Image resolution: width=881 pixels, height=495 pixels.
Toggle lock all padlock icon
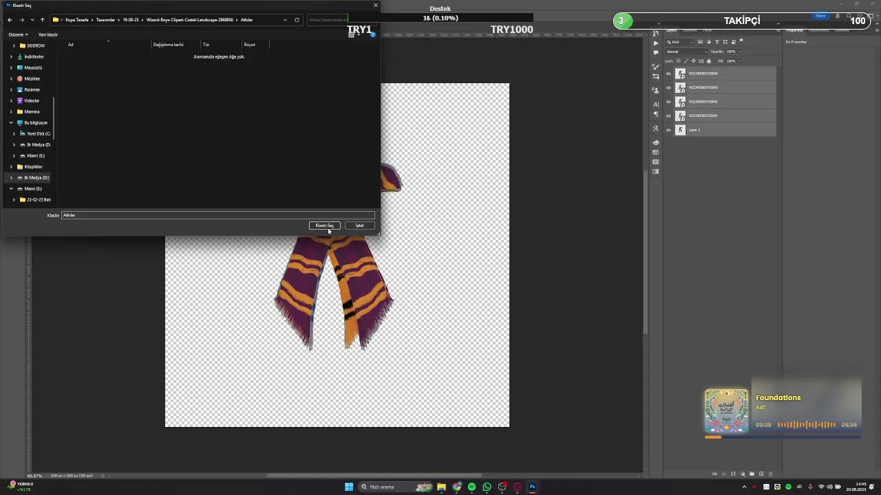tap(709, 61)
